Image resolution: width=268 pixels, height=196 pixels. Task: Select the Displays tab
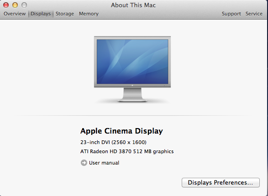coord(41,14)
